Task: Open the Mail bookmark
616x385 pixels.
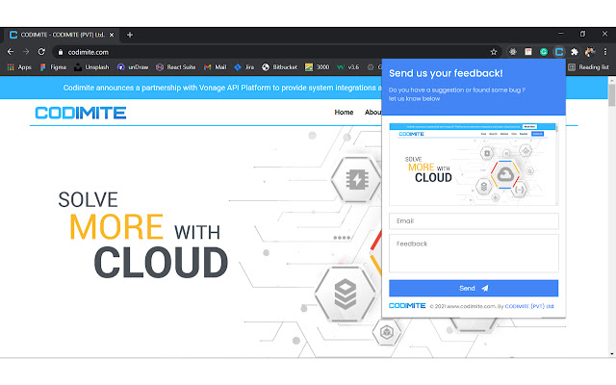Action: [216, 67]
